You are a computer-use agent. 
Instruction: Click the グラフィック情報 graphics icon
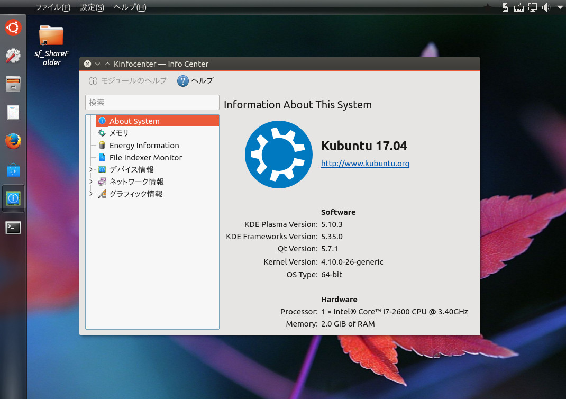(102, 194)
